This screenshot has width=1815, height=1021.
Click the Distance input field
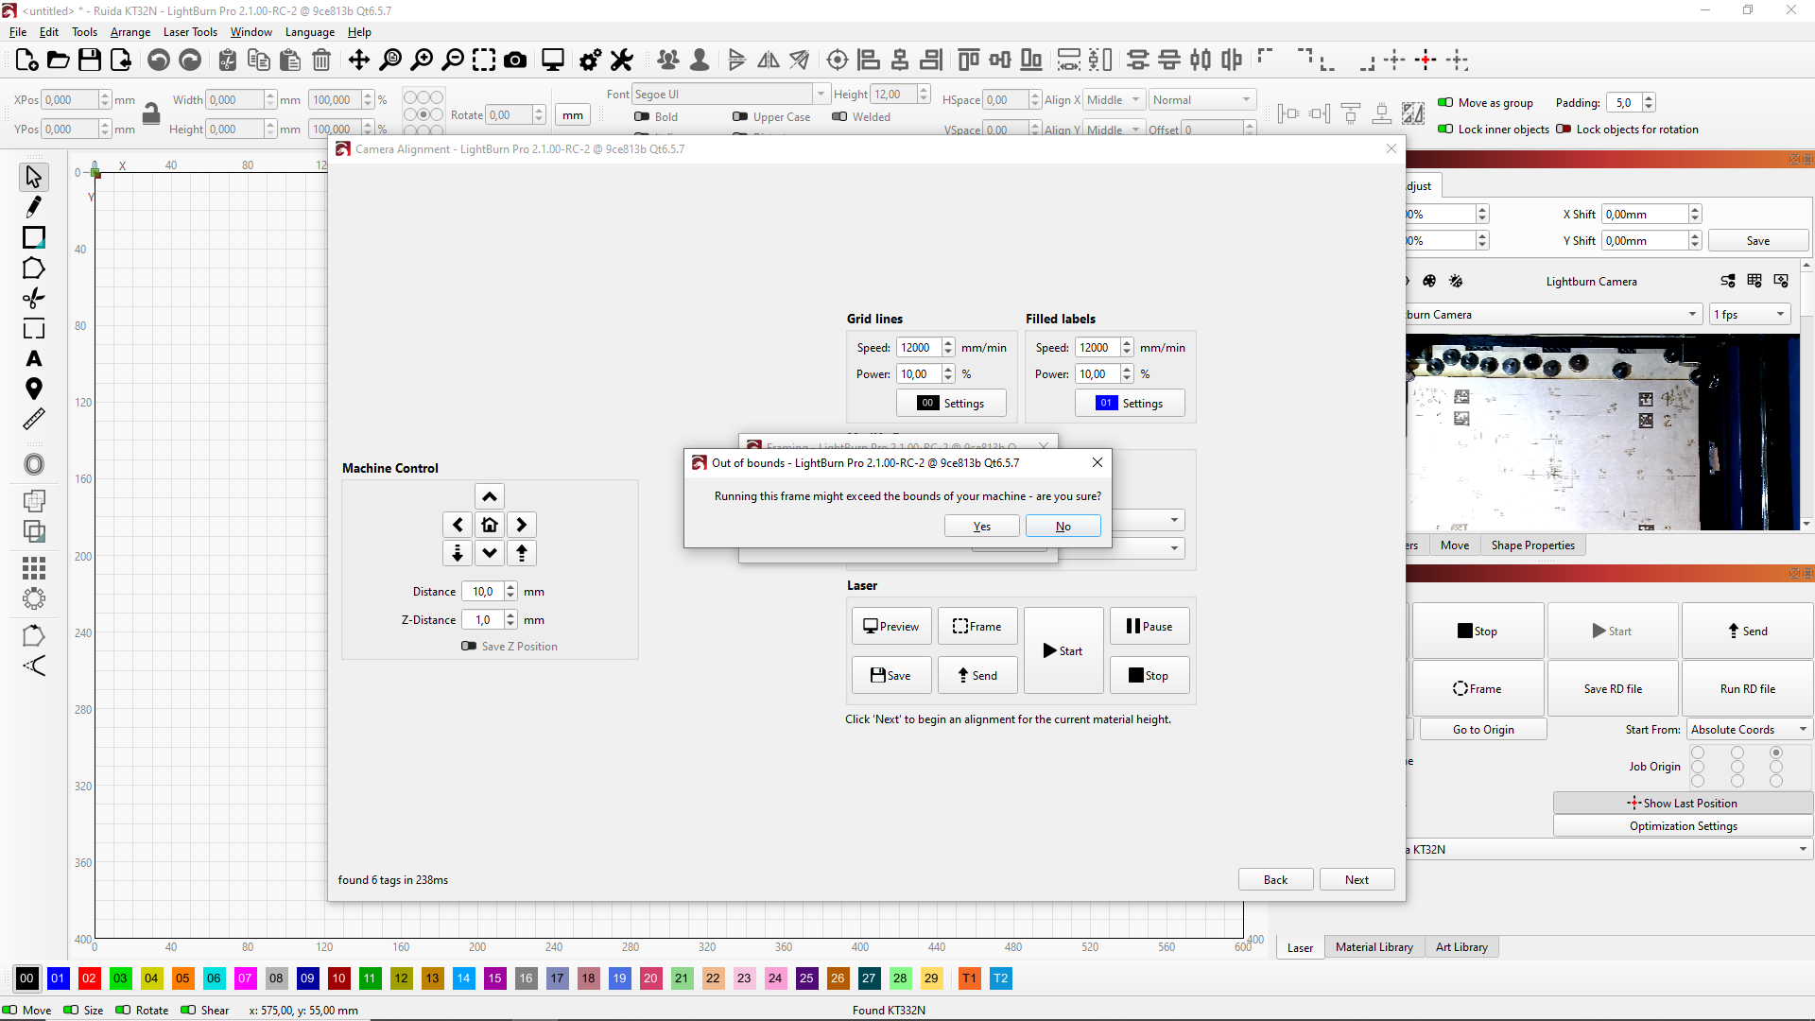pos(484,592)
